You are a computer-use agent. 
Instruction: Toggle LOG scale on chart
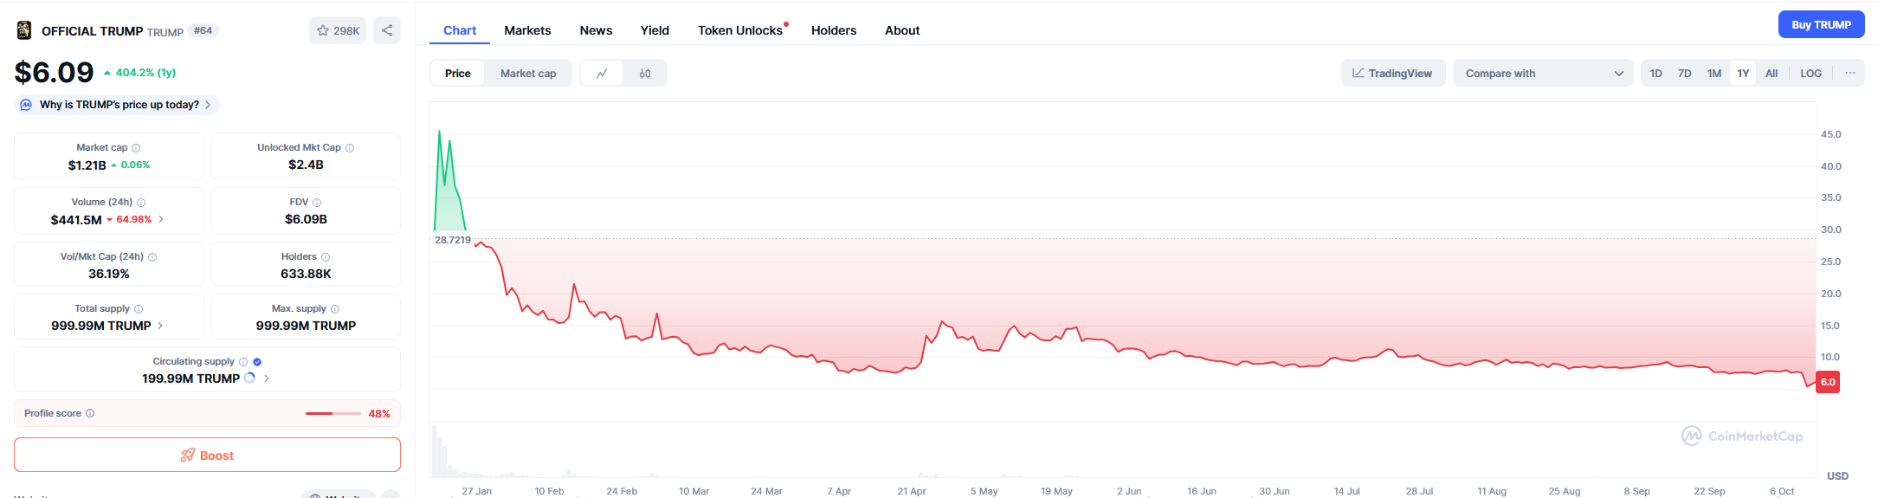pyautogui.click(x=1810, y=74)
